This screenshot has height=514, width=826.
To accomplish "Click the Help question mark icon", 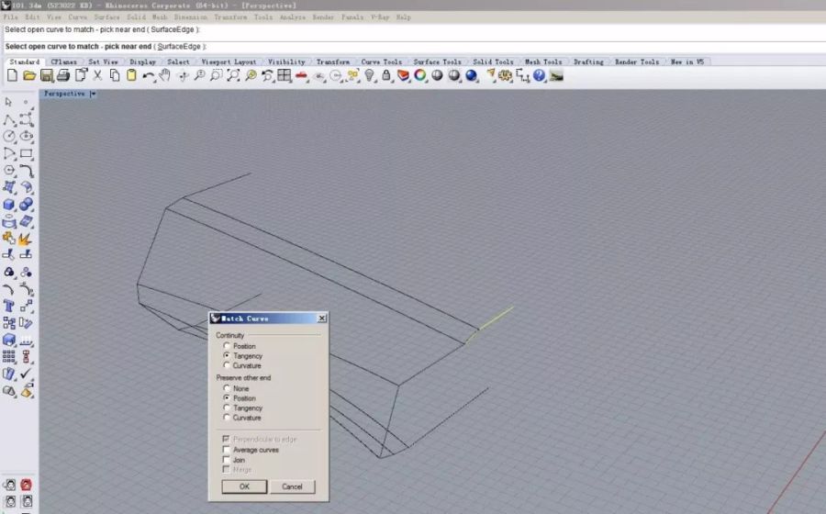I will tap(539, 75).
